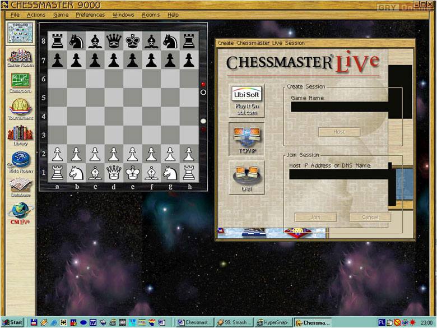437x328 pixels.
Task: Select the black king on e8
Action: coord(133,41)
